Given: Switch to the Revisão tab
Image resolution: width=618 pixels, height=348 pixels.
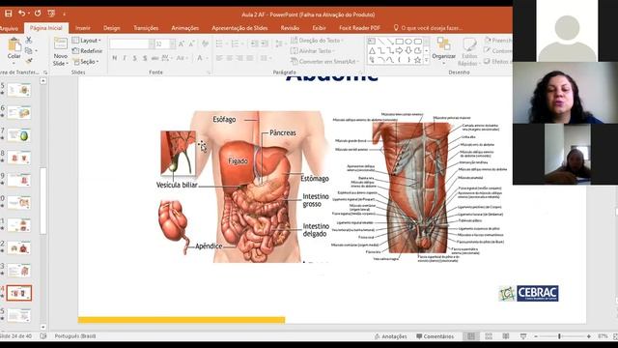Looking at the screenshot, I should [x=290, y=28].
